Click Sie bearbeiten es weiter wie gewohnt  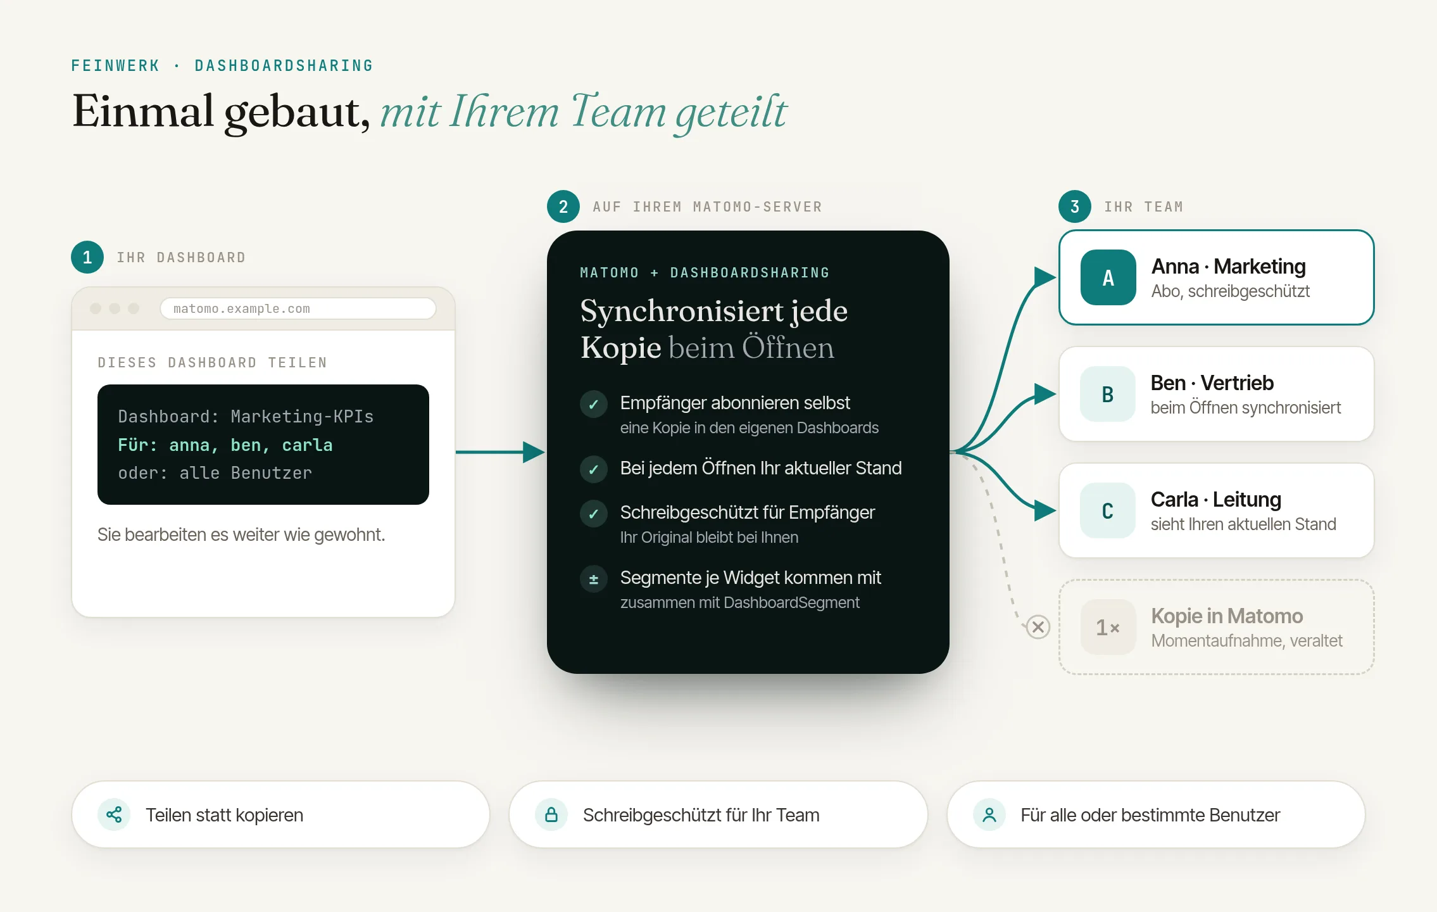click(241, 535)
